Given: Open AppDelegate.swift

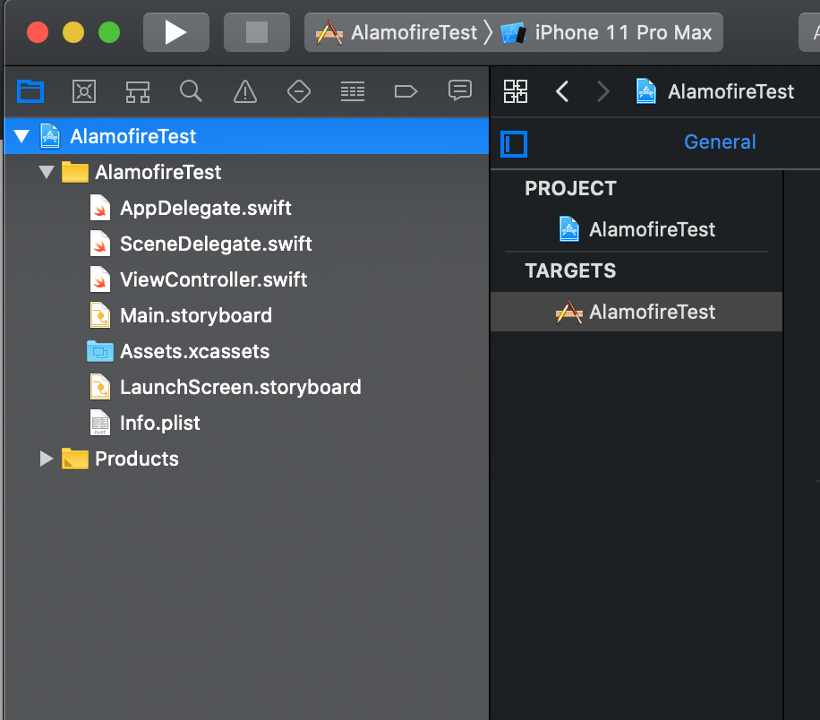Looking at the screenshot, I should point(206,209).
